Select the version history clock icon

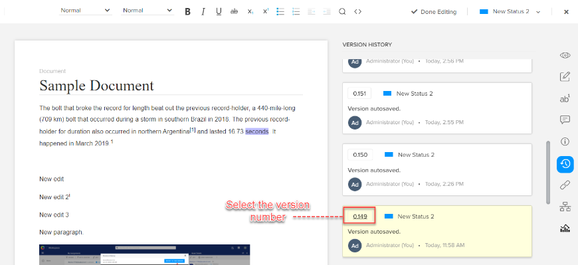[x=565, y=164]
